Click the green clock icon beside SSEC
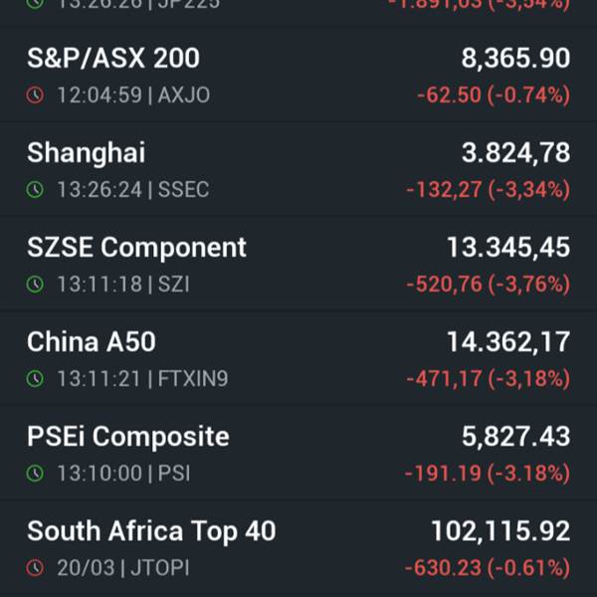Image resolution: width=597 pixels, height=597 pixels. click(36, 189)
